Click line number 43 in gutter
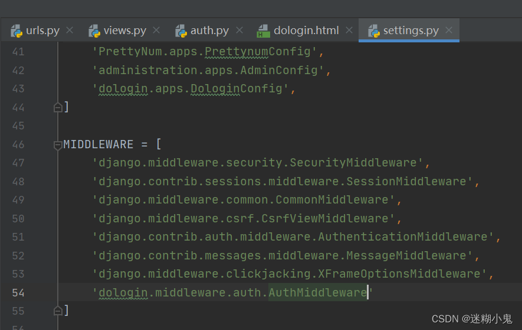 coord(18,89)
